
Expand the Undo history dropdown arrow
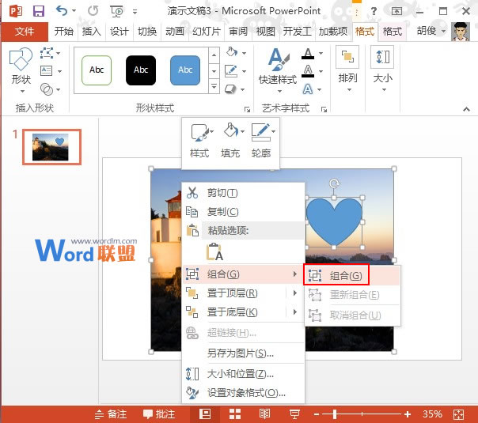74,10
